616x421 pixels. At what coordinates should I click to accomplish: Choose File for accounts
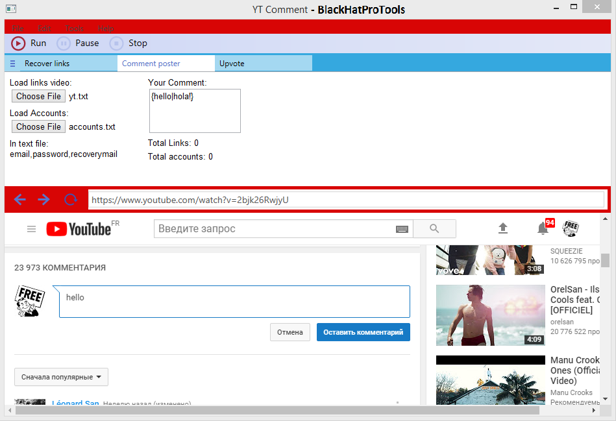[38, 127]
